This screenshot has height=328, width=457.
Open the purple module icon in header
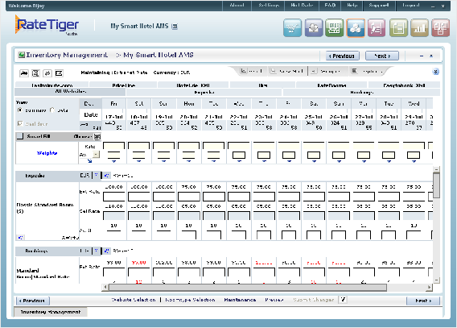(314, 28)
